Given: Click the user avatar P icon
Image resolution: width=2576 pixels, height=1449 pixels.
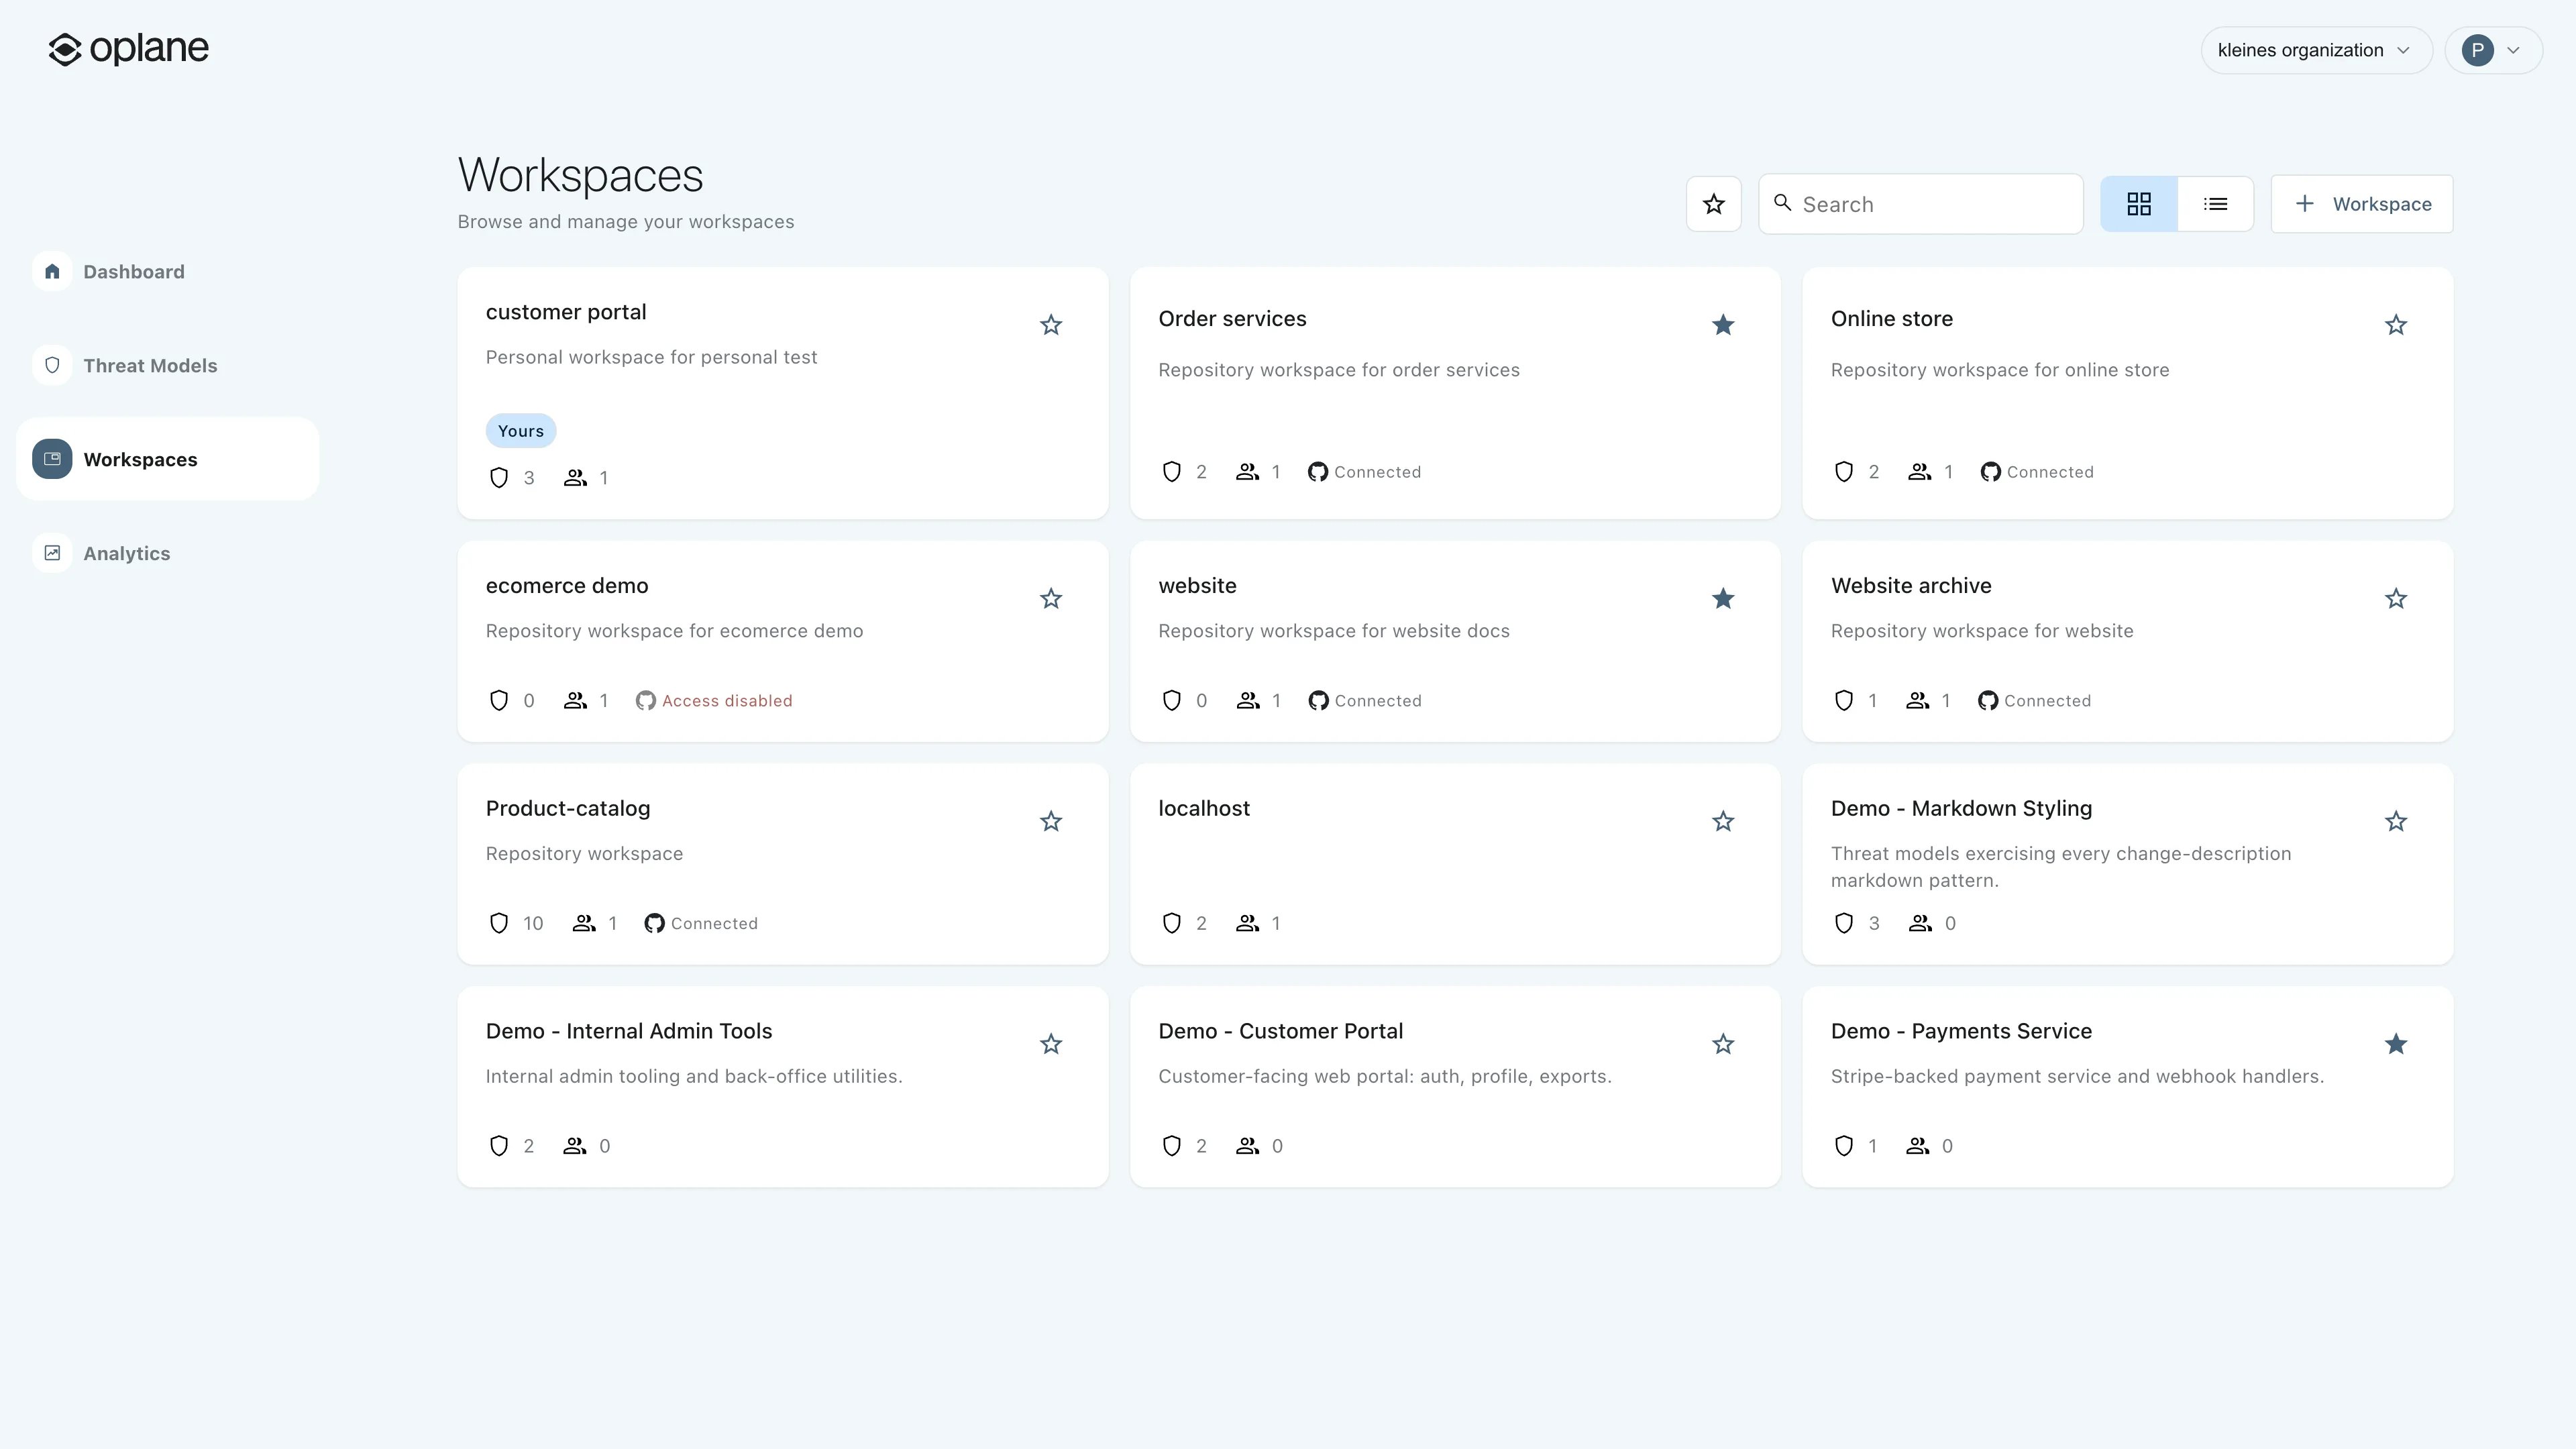Looking at the screenshot, I should pyautogui.click(x=2478, y=50).
